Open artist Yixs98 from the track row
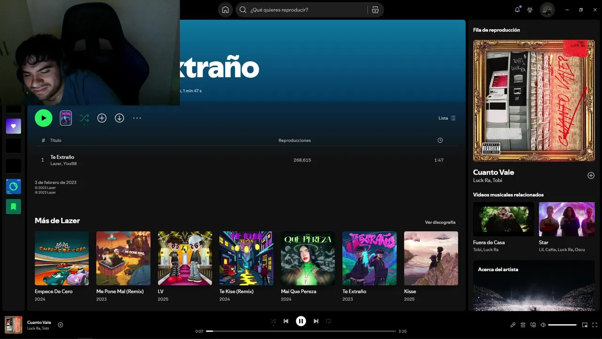This screenshot has width=602, height=339. click(70, 164)
